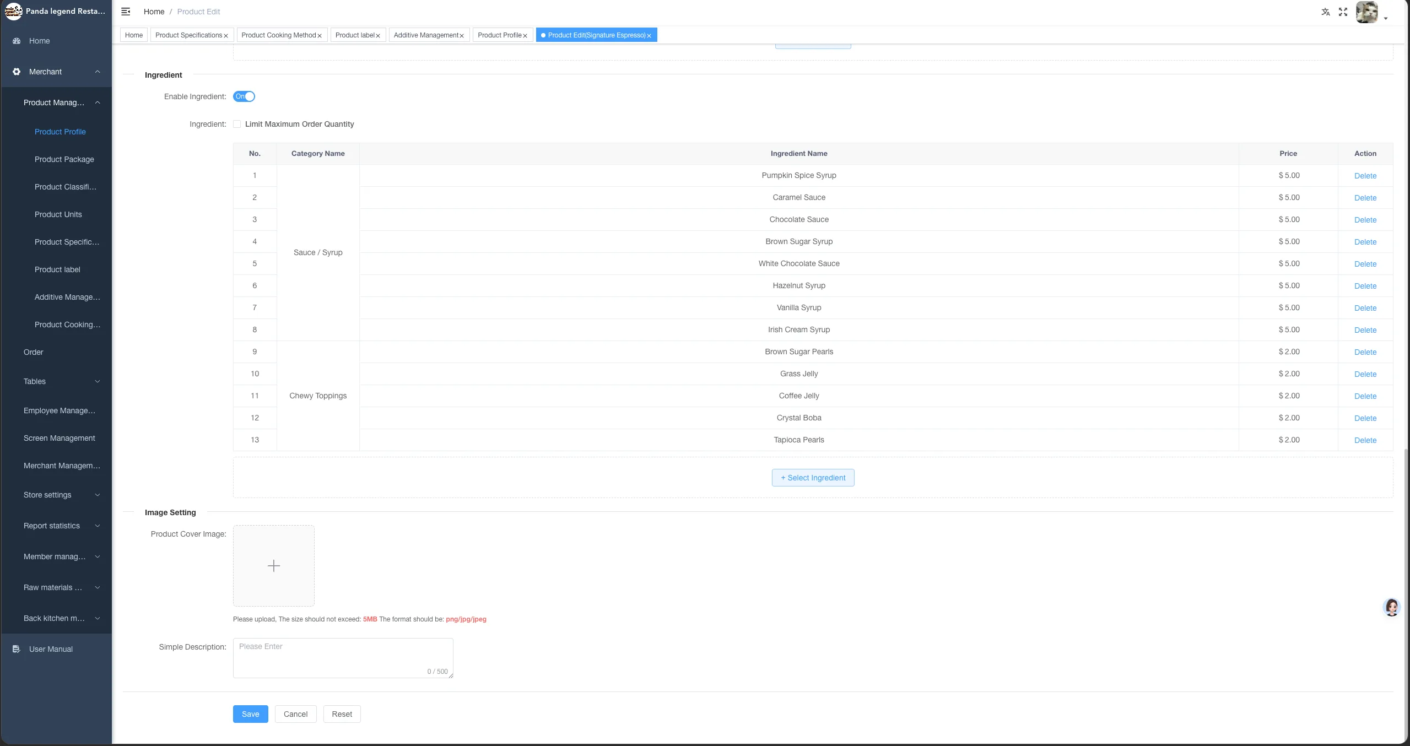
Task: Open User Manual sidebar icon
Action: [x=17, y=649]
